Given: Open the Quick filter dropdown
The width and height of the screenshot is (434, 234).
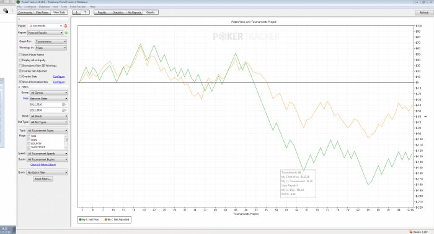Looking at the screenshot, I should 47,172.
